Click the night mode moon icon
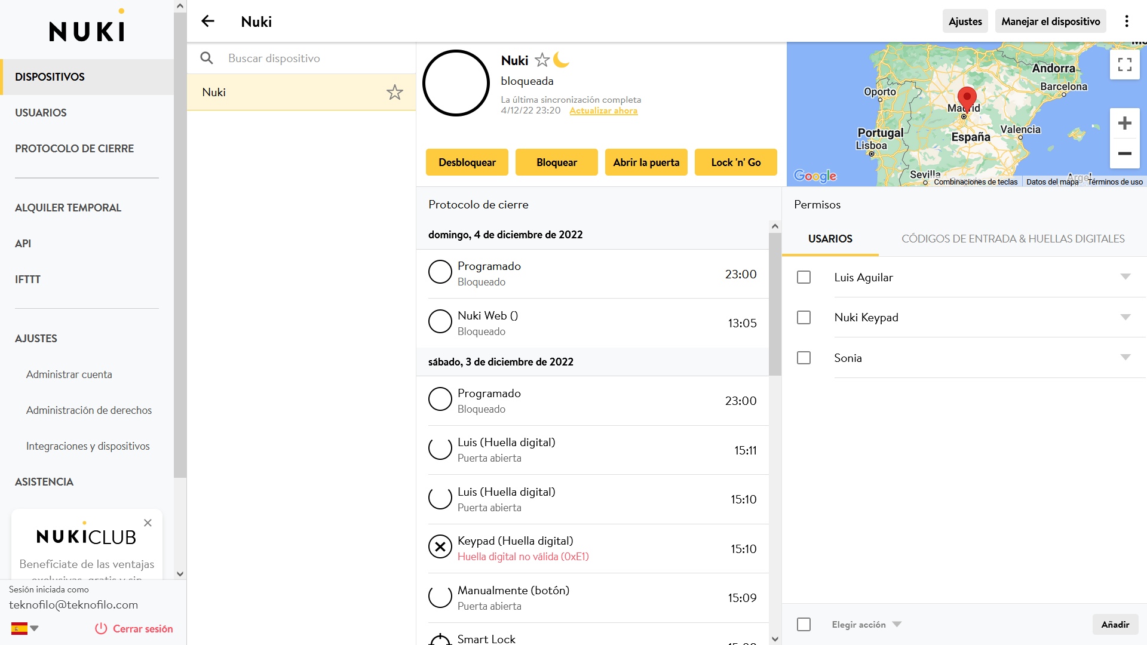1147x645 pixels. tap(561, 60)
